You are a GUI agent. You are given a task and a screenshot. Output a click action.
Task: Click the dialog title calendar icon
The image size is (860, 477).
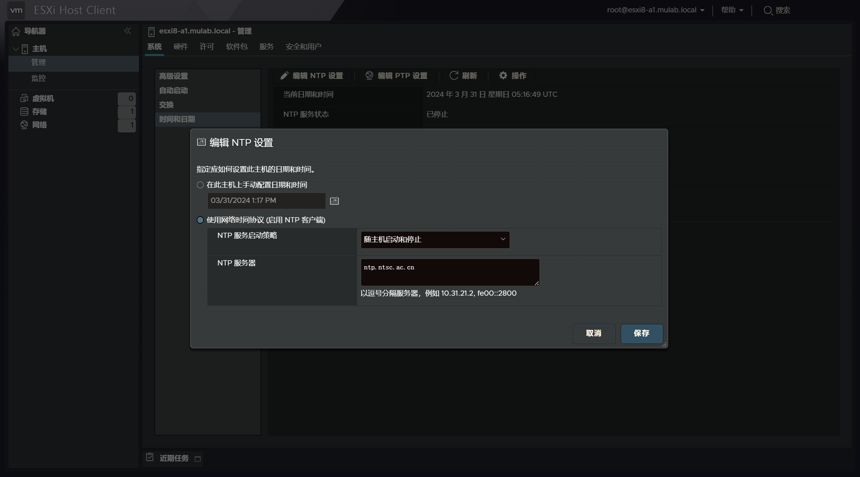click(201, 142)
